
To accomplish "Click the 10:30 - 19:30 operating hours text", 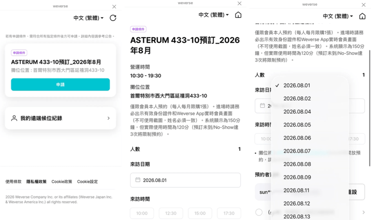I will tap(146, 76).
